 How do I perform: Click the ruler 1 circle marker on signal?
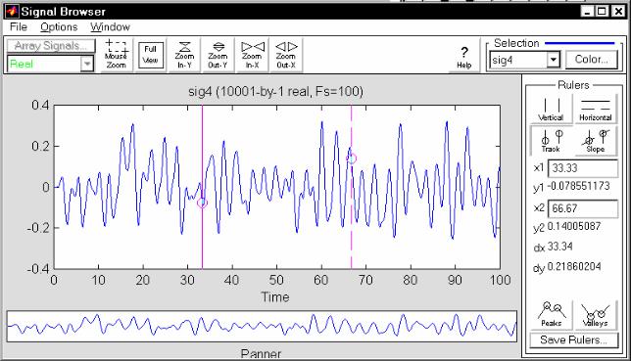pos(202,203)
